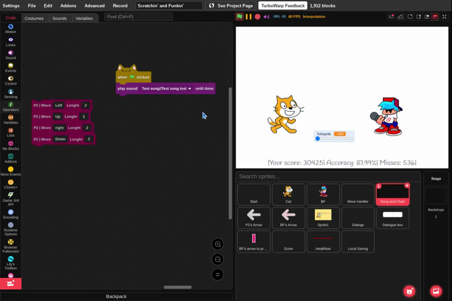Switch to the Costumes tab
Image resolution: width=452 pixels, height=301 pixels.
click(x=34, y=18)
